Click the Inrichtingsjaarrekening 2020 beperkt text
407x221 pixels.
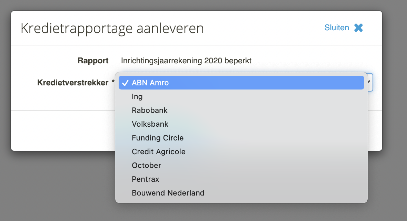(186, 61)
